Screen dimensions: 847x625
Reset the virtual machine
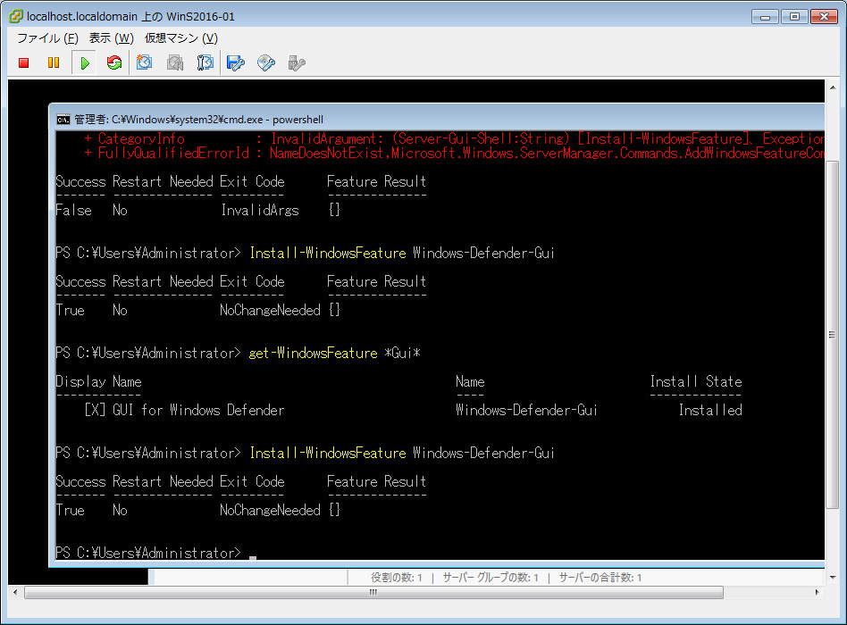pos(114,62)
